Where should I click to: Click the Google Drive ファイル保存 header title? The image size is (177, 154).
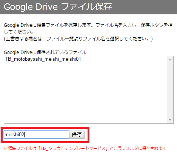[x=58, y=6]
